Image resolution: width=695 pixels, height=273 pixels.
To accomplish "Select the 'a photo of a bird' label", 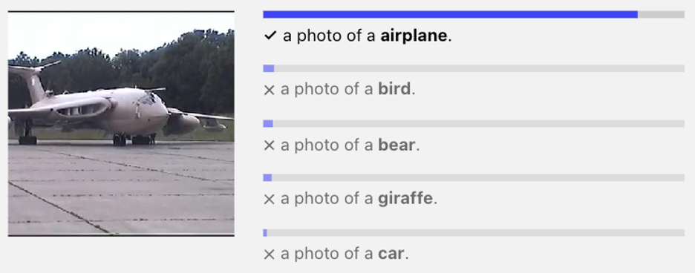I will (348, 90).
